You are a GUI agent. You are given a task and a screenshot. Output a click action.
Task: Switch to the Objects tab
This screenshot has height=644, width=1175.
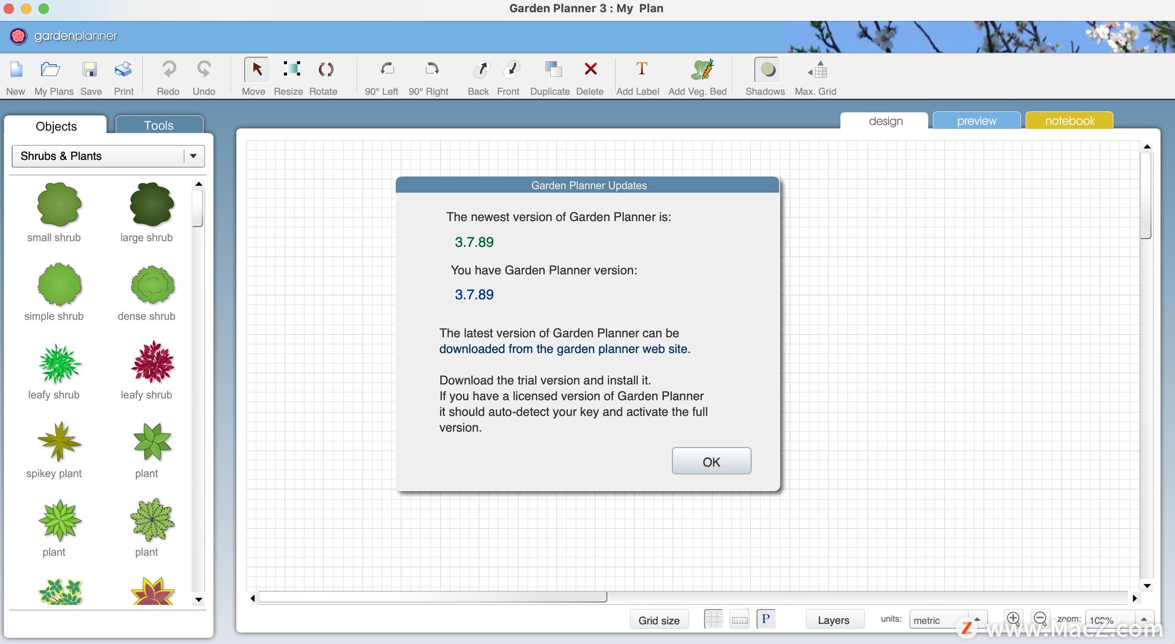click(56, 125)
